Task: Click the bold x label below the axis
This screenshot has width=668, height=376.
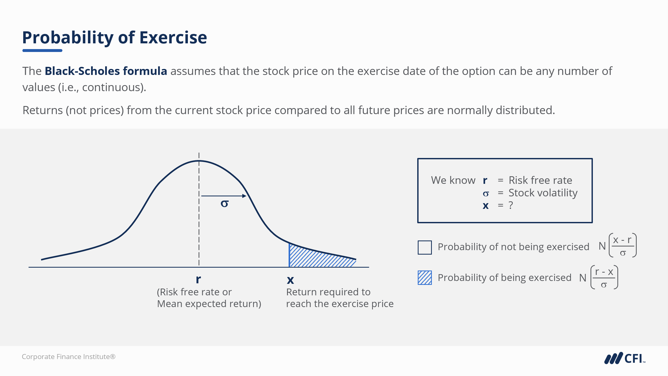Action: point(290,280)
